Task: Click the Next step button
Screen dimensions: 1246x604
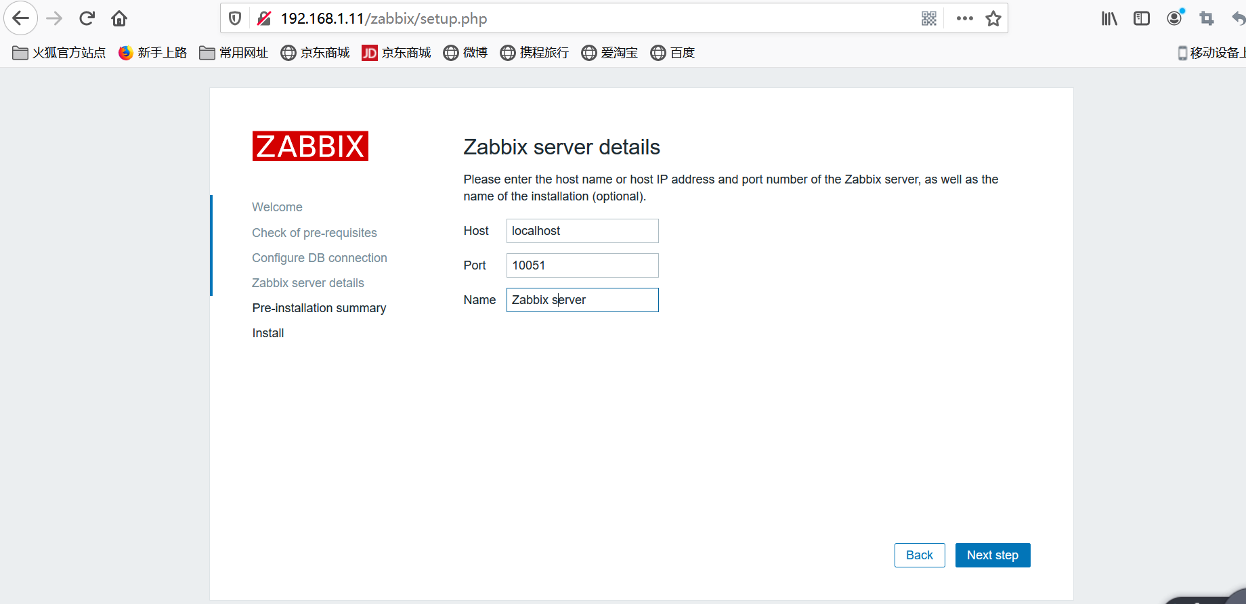Action: click(993, 555)
